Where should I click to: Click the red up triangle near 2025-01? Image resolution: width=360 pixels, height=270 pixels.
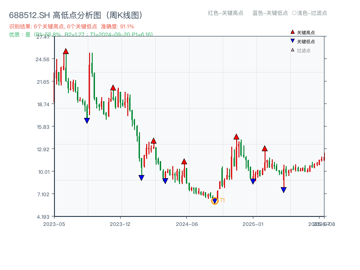coord(265,148)
